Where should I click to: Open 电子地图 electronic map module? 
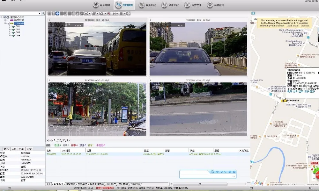[101, 5]
